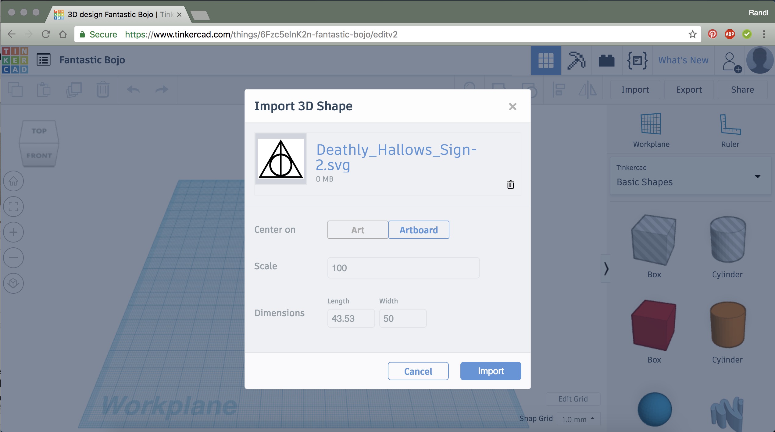The image size is (775, 432).
Task: Close the Import 3D Shape dialog
Action: pos(513,106)
